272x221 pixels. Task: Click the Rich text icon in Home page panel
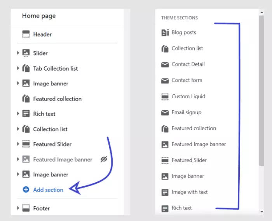coord(26,114)
